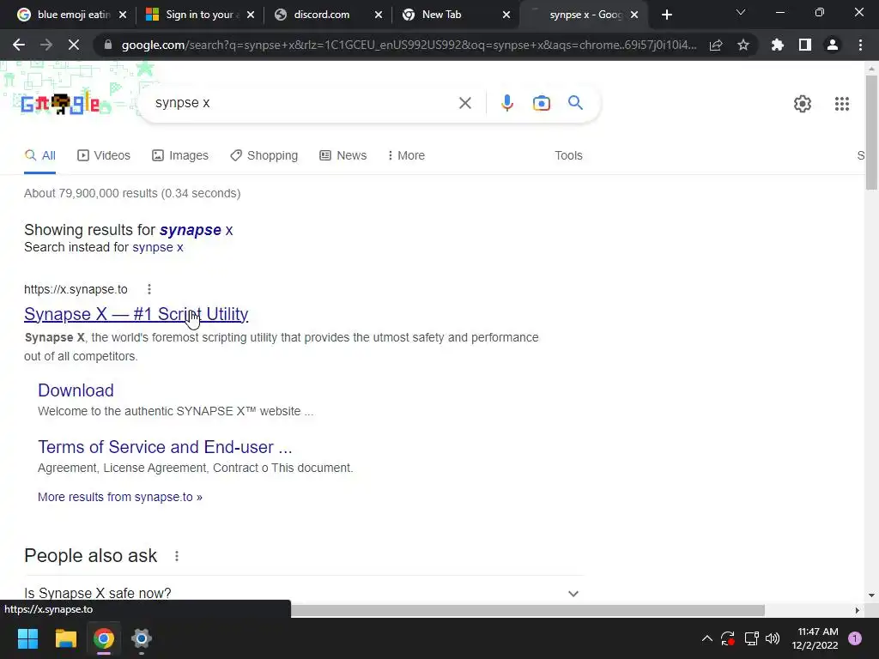Open the tab search chevron
Screen dimensions: 879x659
point(741,12)
